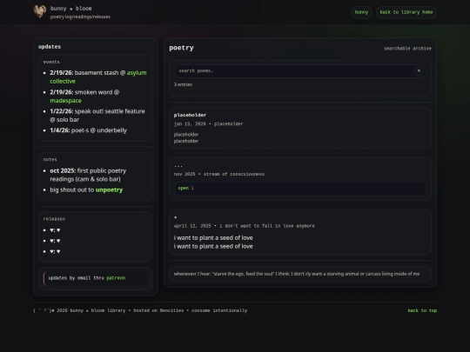Click the '3 entries' count text
Viewport: 470px width, 352px height.
[183, 84]
